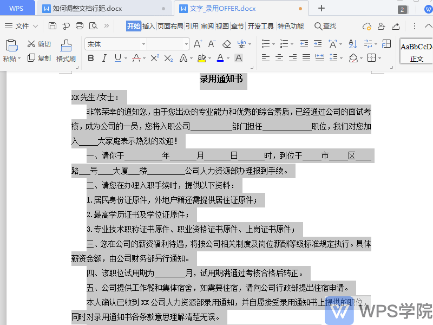Viewport: 433px width, 325px height.
Task: Click the 查找 find button
Action: click(326, 27)
